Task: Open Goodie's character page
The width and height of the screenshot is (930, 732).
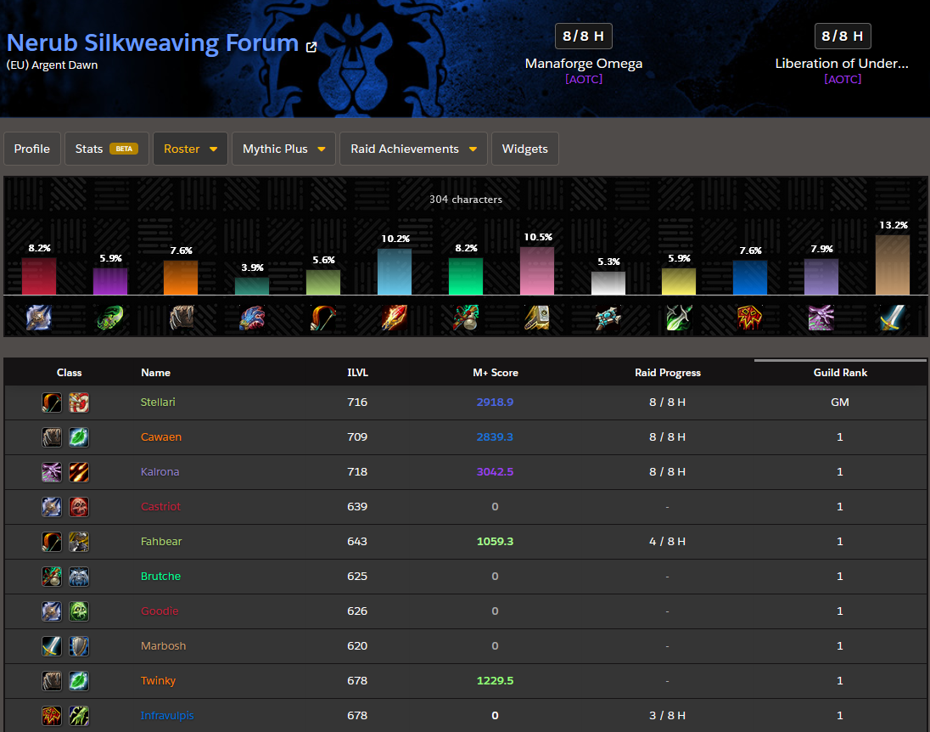Action: click(159, 611)
